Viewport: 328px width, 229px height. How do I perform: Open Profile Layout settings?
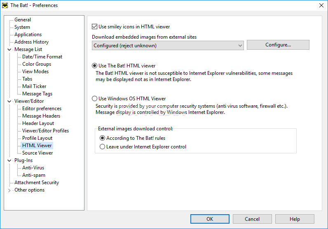tap(37, 138)
